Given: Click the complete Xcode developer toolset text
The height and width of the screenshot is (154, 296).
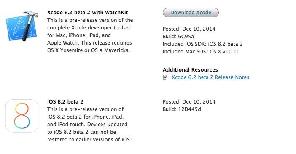Looking at the screenshot, I should point(89,28).
